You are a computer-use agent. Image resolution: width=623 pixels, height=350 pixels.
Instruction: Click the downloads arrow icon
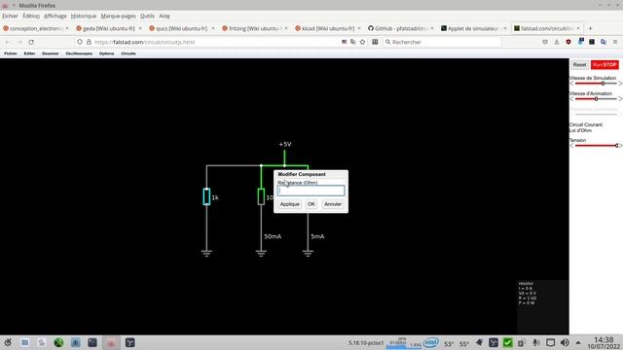[x=557, y=42]
